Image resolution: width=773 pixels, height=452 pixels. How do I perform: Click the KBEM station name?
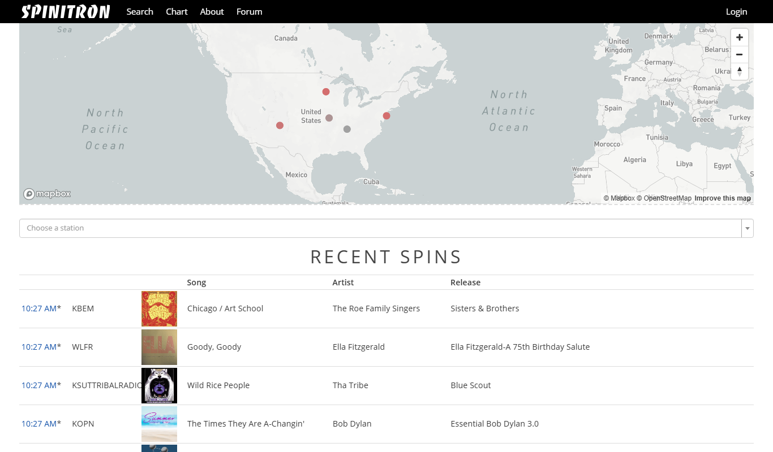tap(83, 308)
